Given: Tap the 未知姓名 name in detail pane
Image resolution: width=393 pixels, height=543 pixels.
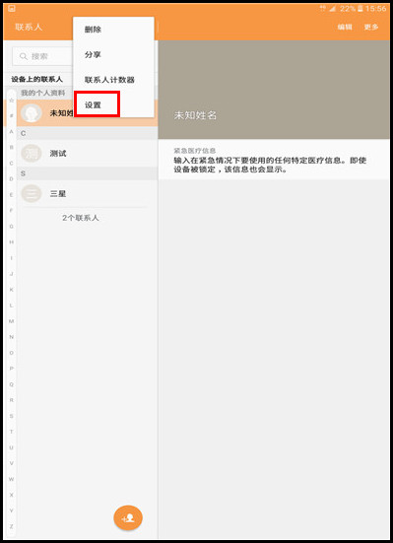Looking at the screenshot, I should [x=195, y=115].
